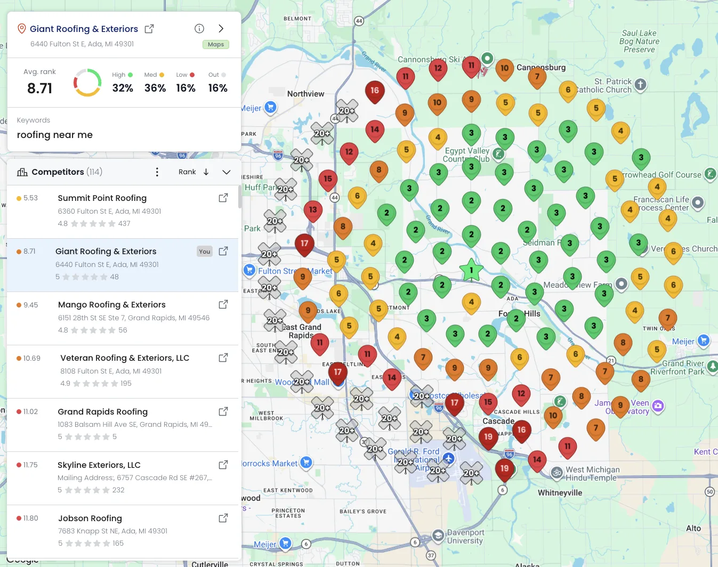
Task: Click the rank 13 red map pin
Action: (x=313, y=210)
